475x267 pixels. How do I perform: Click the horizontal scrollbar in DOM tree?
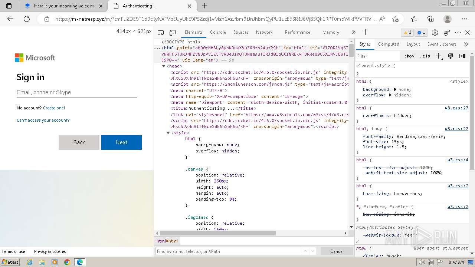(x=218, y=233)
